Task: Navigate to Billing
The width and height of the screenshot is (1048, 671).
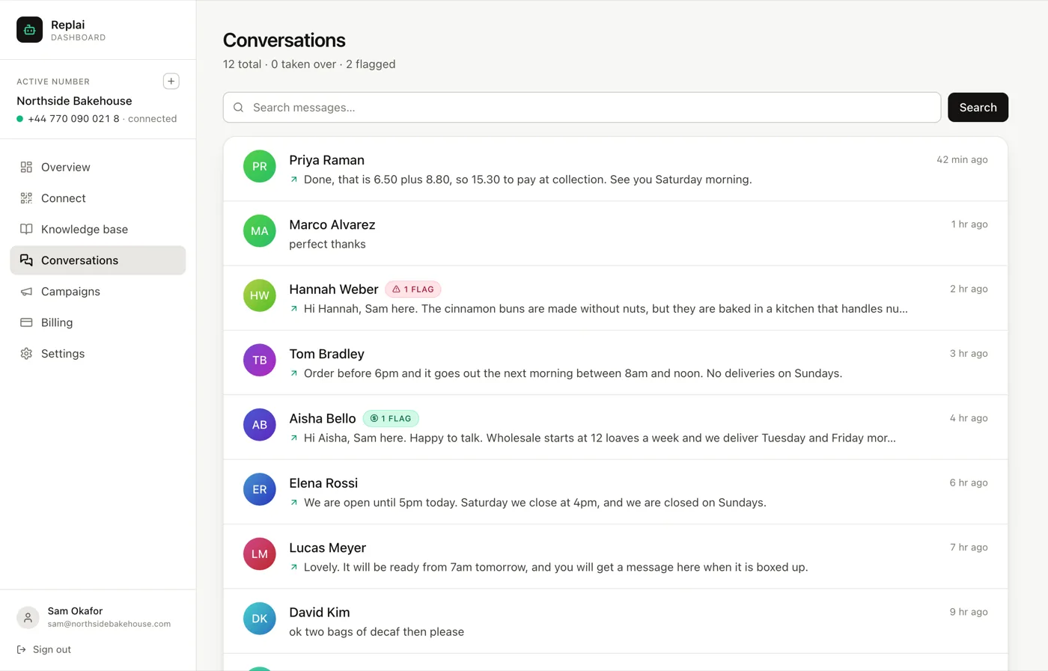Action: (98, 322)
